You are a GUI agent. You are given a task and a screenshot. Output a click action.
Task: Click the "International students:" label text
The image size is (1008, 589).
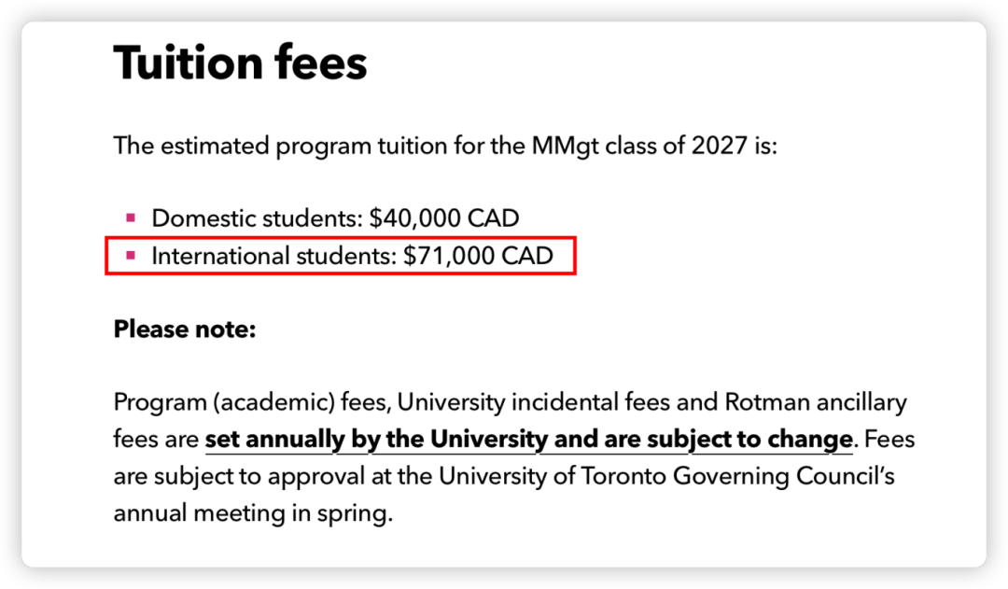click(273, 256)
